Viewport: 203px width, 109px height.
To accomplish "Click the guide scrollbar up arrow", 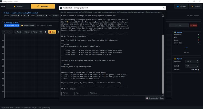I will pos(163,15).
